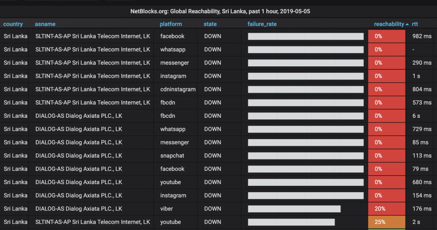Screen dimensions: 437x230
Task: Click failure bar for Dialog Axiata viber
Action: 294,209
